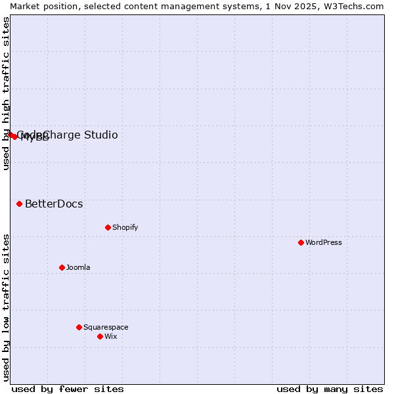
Task: Click the WordPress text label
Action: [x=323, y=242]
